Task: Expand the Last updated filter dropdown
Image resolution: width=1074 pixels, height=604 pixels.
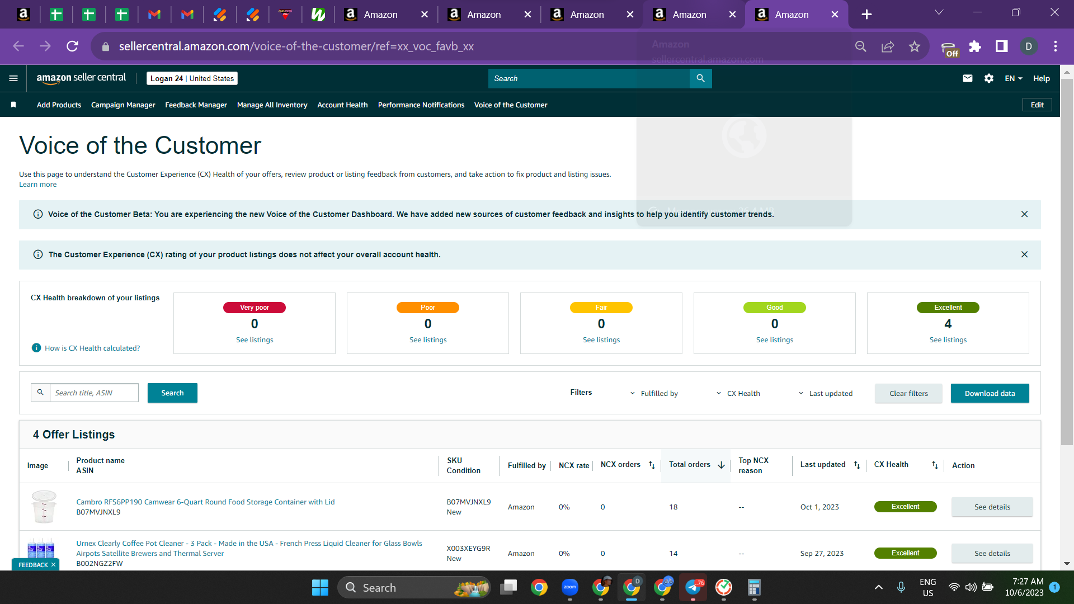Action: [x=825, y=393]
